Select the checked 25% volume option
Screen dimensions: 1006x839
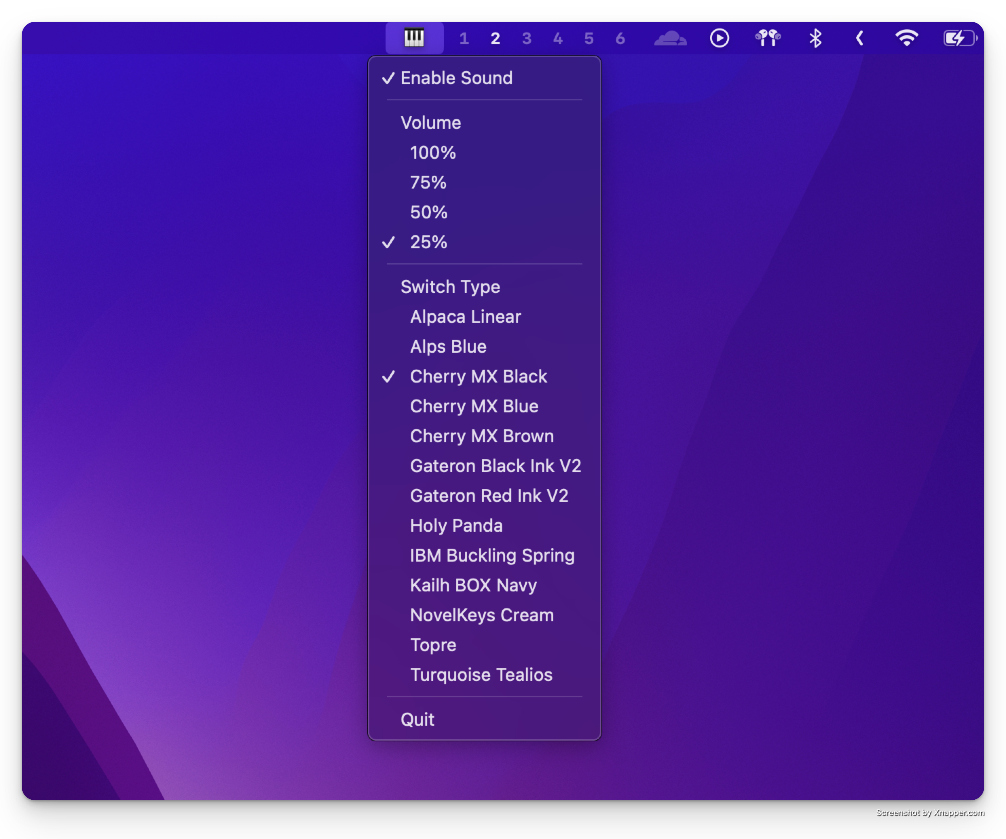pos(428,242)
